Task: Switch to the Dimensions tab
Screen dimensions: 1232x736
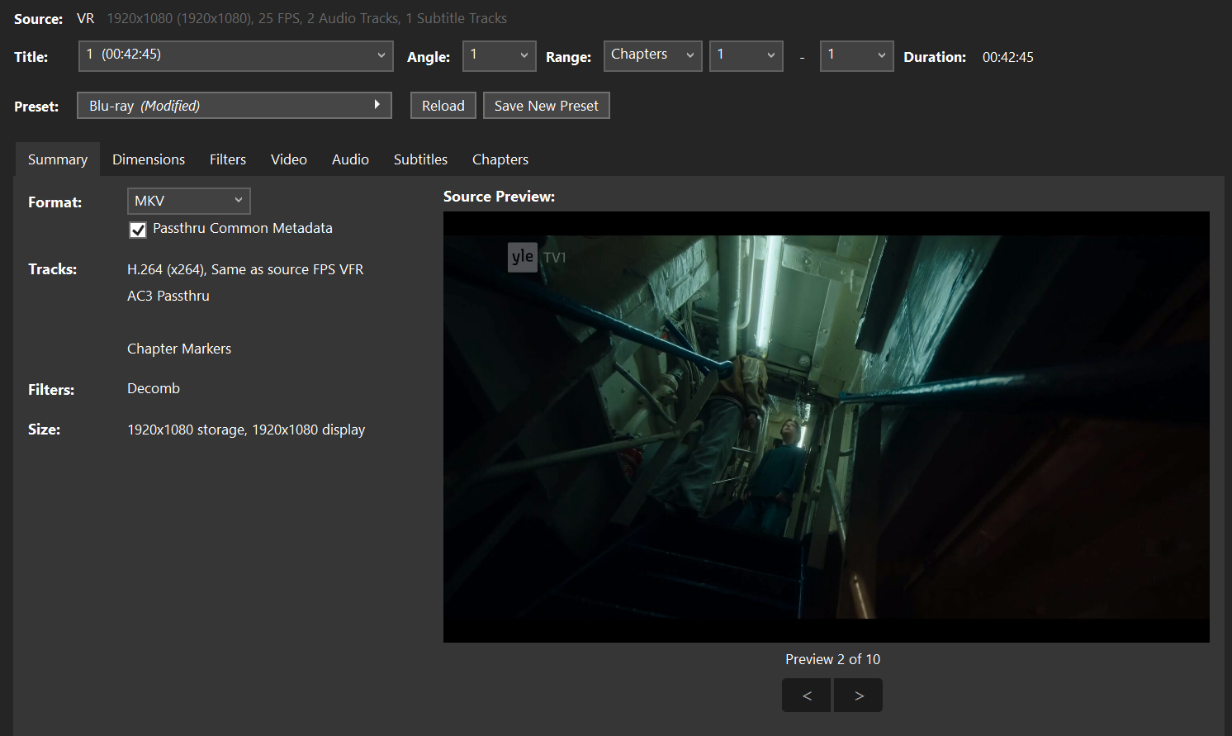Action: click(149, 159)
